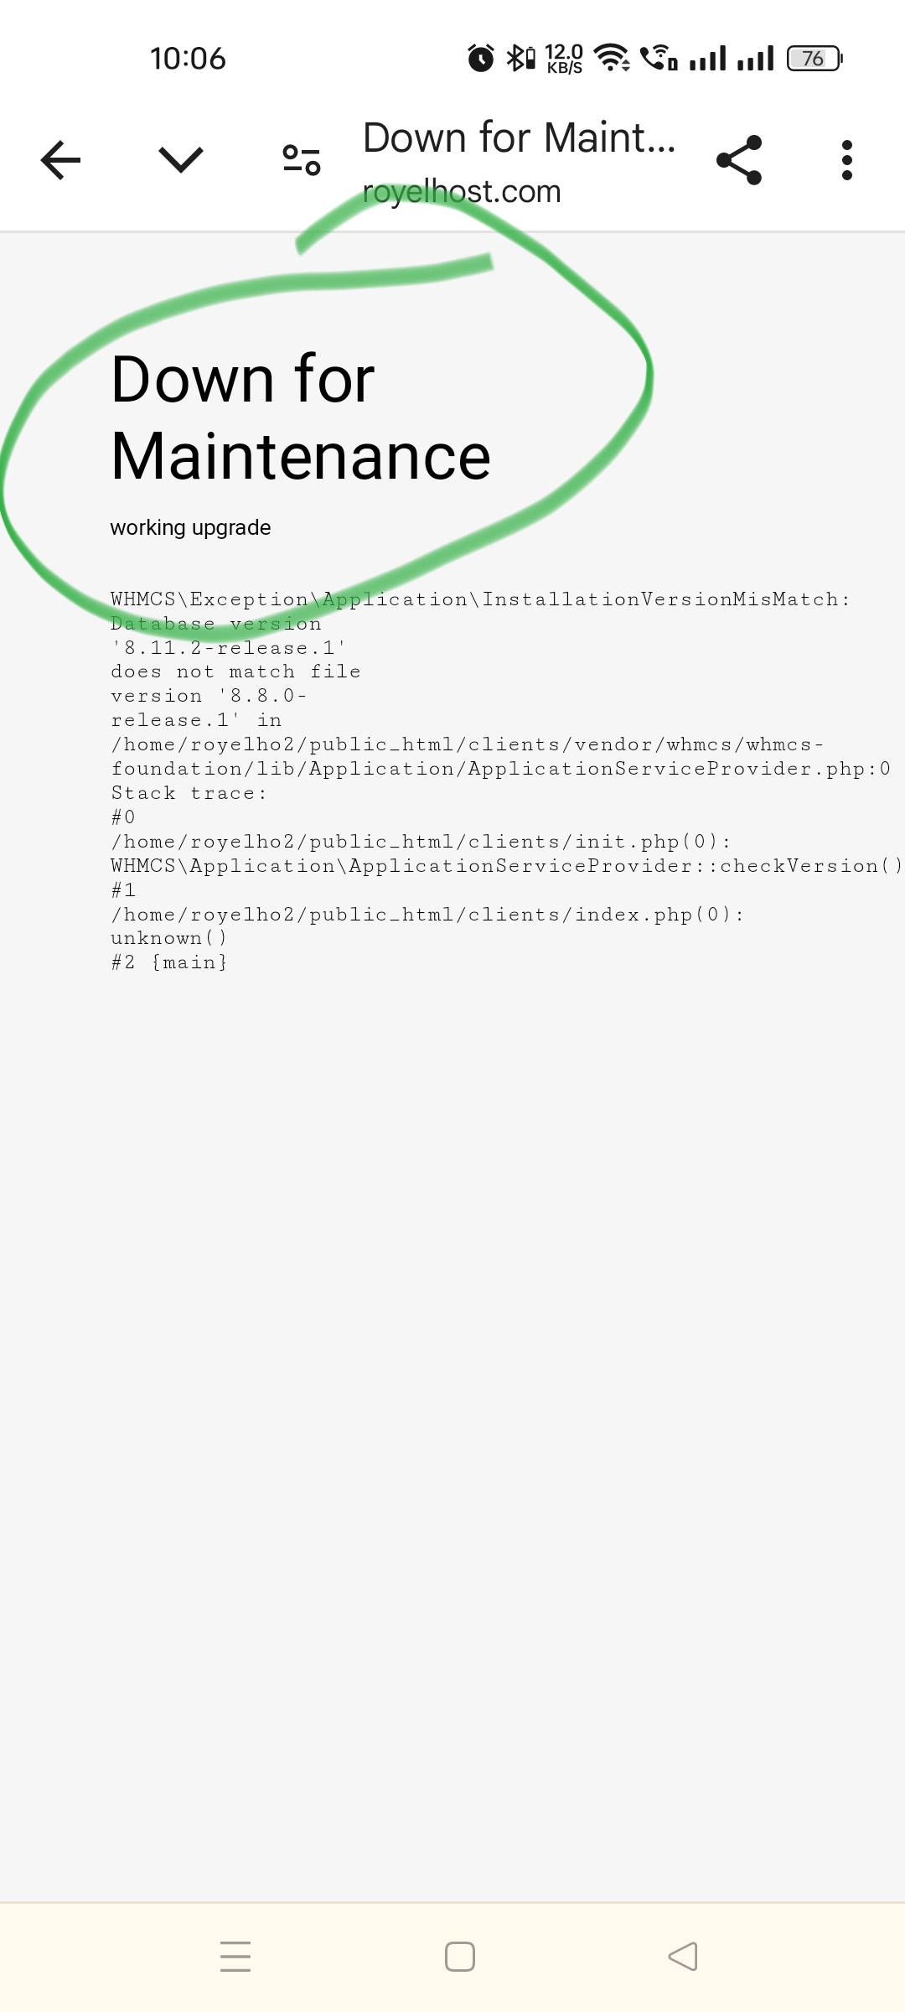Tap the share icon
The height and width of the screenshot is (2012, 905).
click(739, 160)
